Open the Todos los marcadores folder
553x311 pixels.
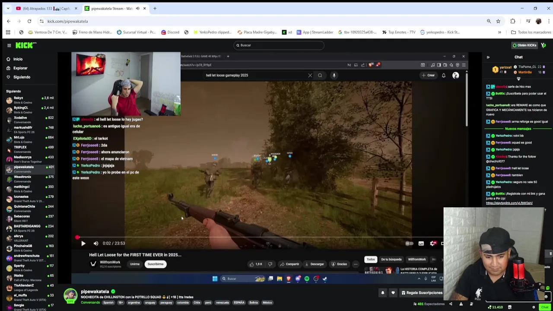point(531,32)
